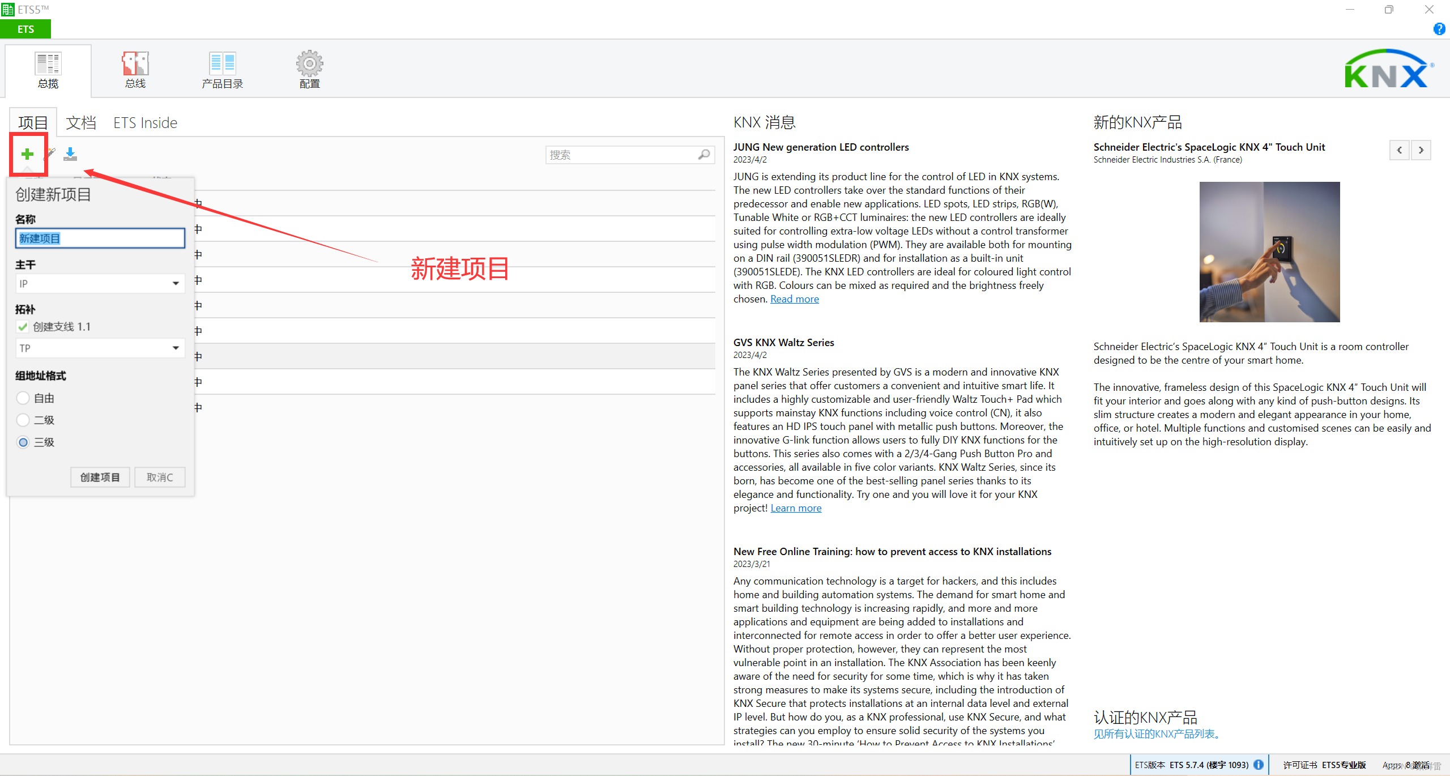The height and width of the screenshot is (776, 1450).
Task: Switch to the ETS Inside tab
Action: 145,123
